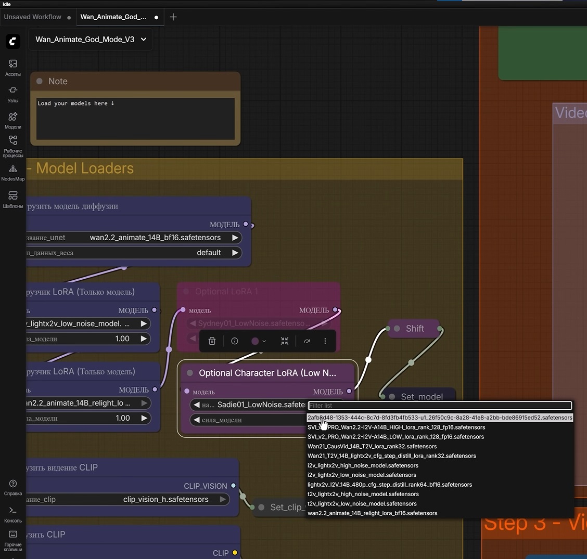
Task: Expand the Wan_Animate_God_Mode_V3 workflow dropdown
Action: pyautogui.click(x=91, y=40)
